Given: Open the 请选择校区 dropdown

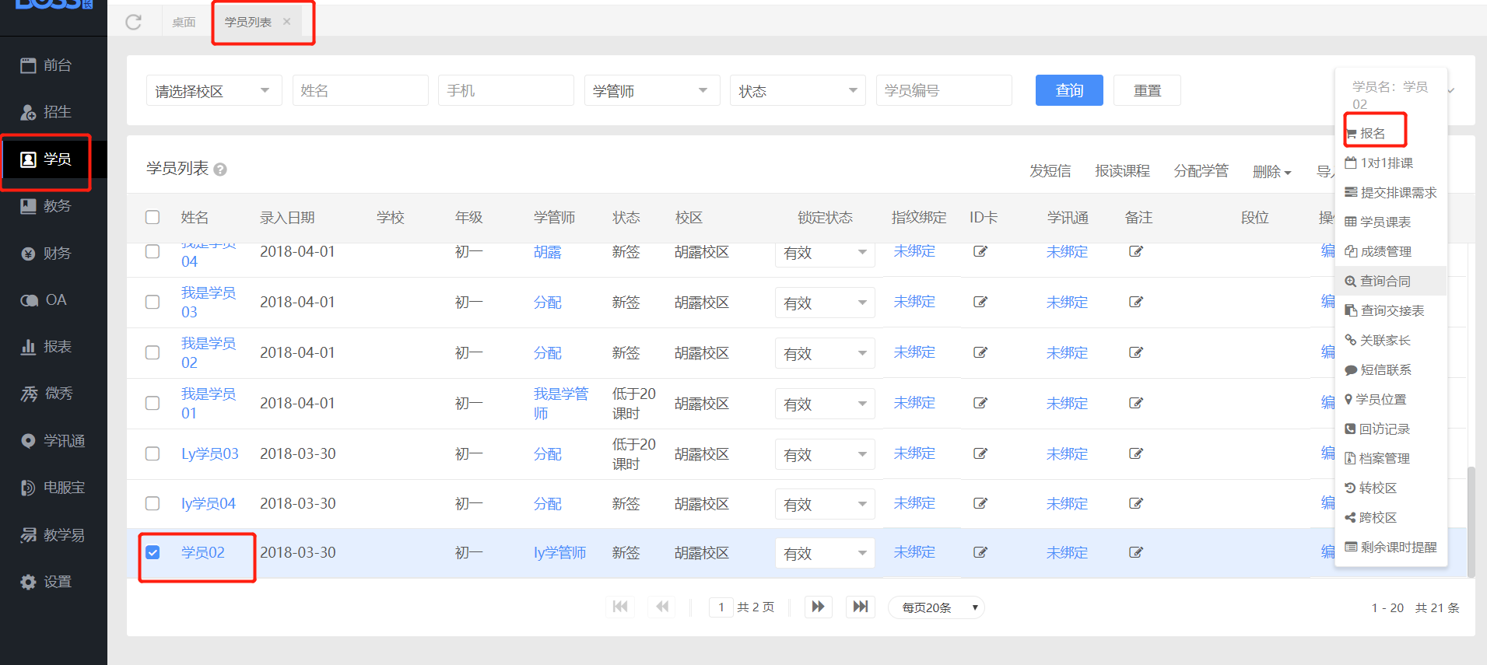Looking at the screenshot, I should coord(214,90).
